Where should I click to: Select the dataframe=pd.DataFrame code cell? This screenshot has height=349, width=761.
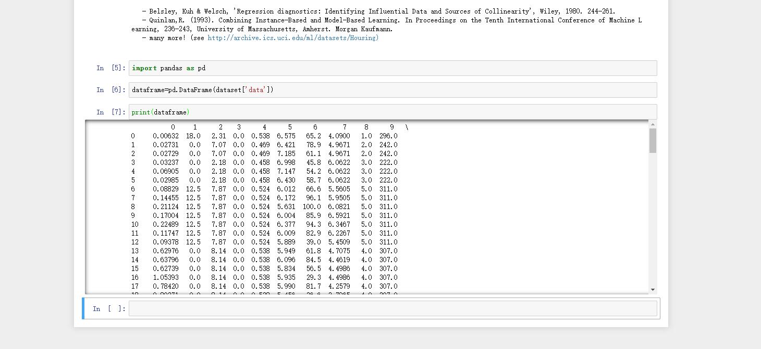coord(392,90)
